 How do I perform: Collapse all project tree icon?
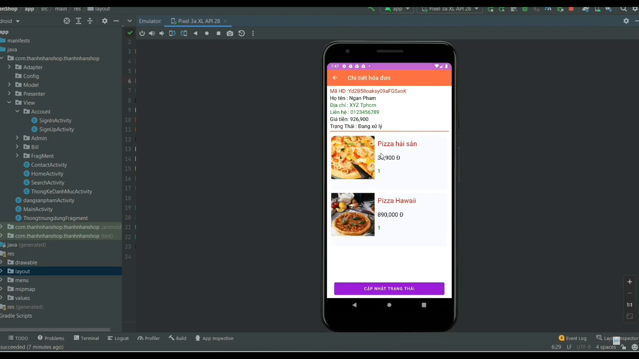point(90,21)
